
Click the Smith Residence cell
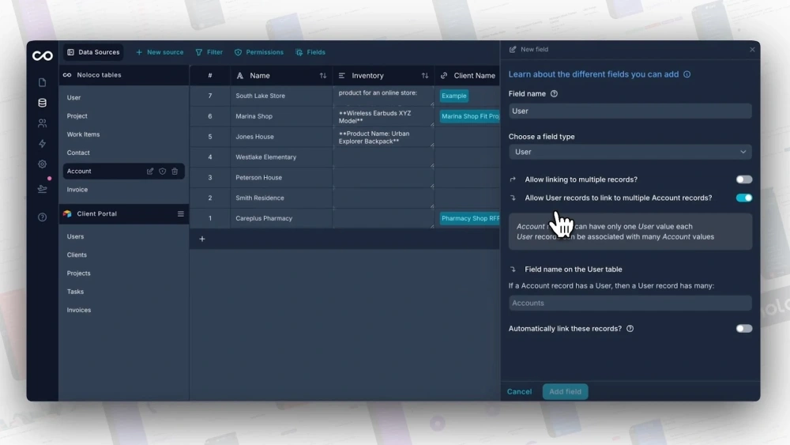tap(281, 198)
